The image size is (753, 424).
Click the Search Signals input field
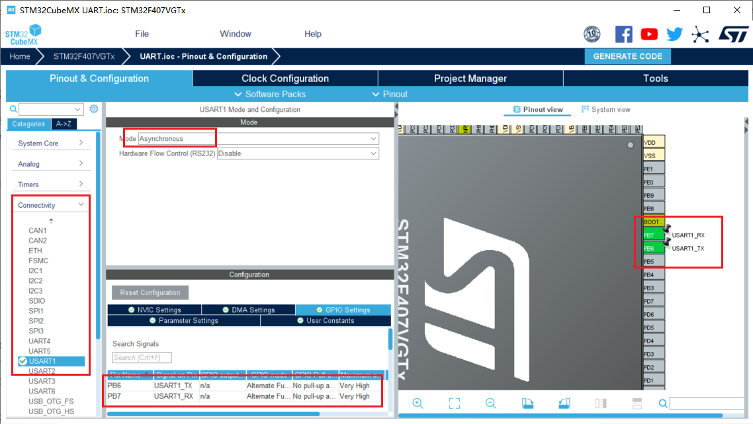pos(142,358)
